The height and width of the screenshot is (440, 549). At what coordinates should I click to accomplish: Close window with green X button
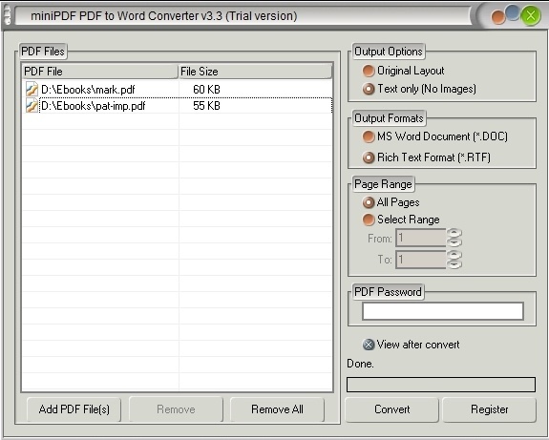pyautogui.click(x=531, y=15)
